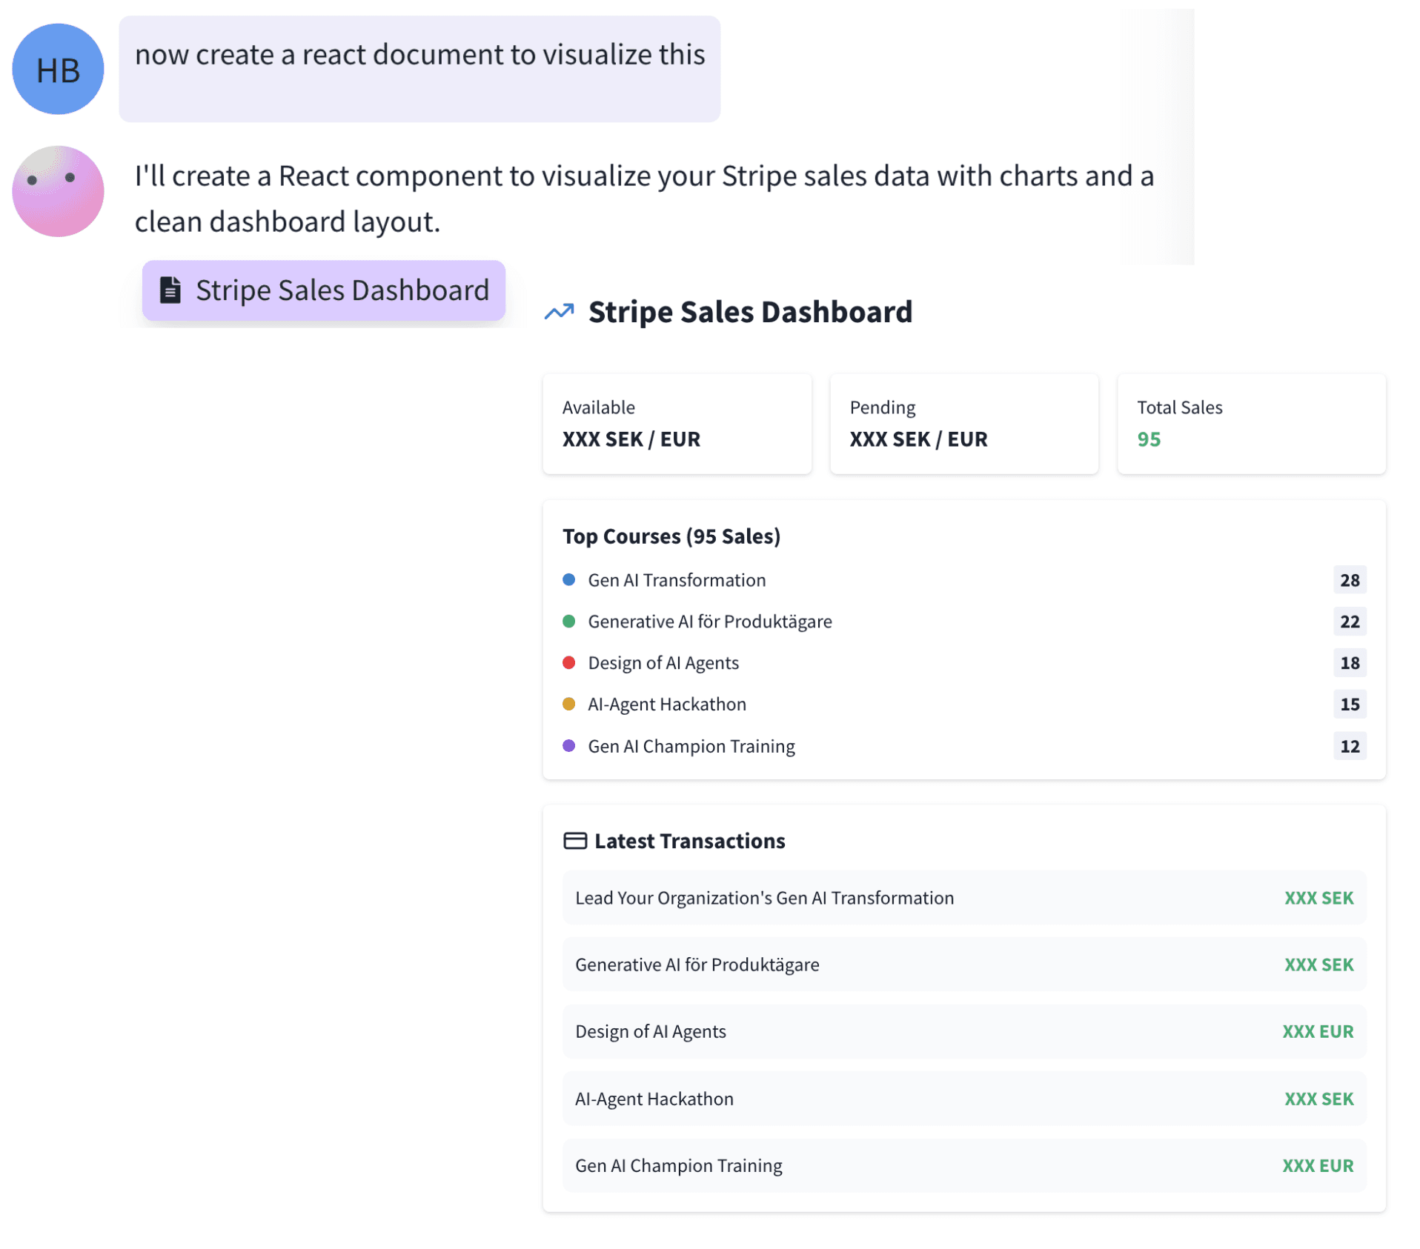The width and height of the screenshot is (1420, 1249).
Task: Click the 12 sales count badge
Action: pos(1349,745)
